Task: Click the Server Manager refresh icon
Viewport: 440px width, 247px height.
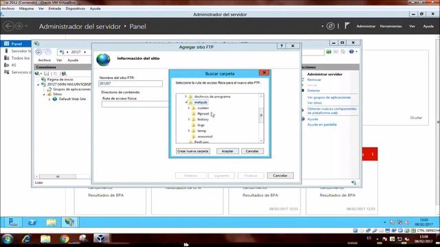Action: click(x=331, y=26)
